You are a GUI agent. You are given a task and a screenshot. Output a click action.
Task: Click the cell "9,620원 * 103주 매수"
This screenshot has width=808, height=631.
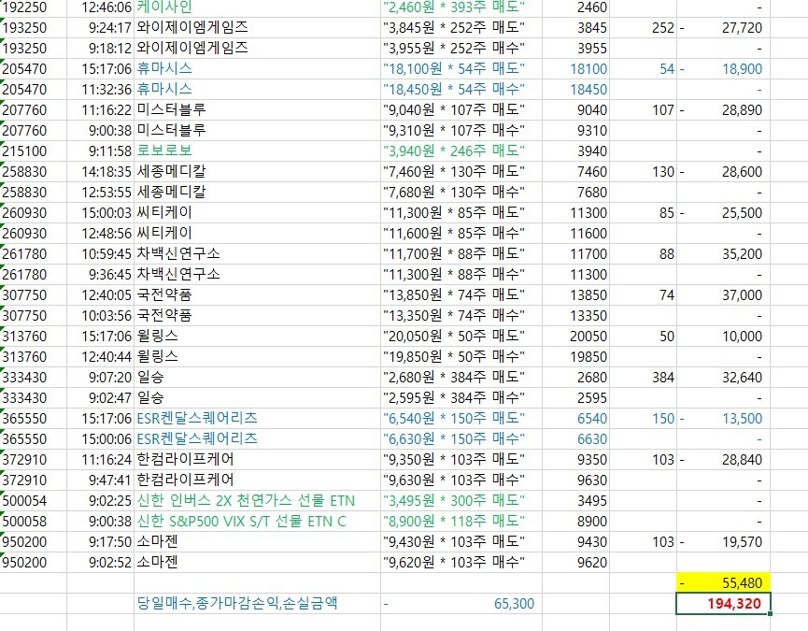(x=461, y=563)
